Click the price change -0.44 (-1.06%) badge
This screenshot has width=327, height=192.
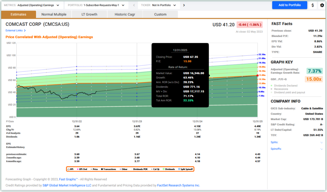(x=249, y=25)
